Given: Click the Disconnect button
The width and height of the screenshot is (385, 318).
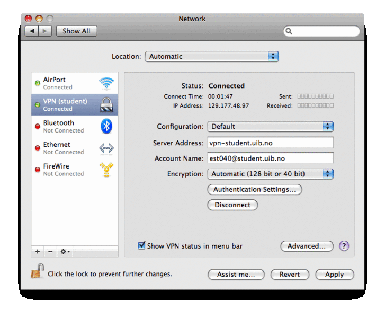Looking at the screenshot, I should point(232,205).
